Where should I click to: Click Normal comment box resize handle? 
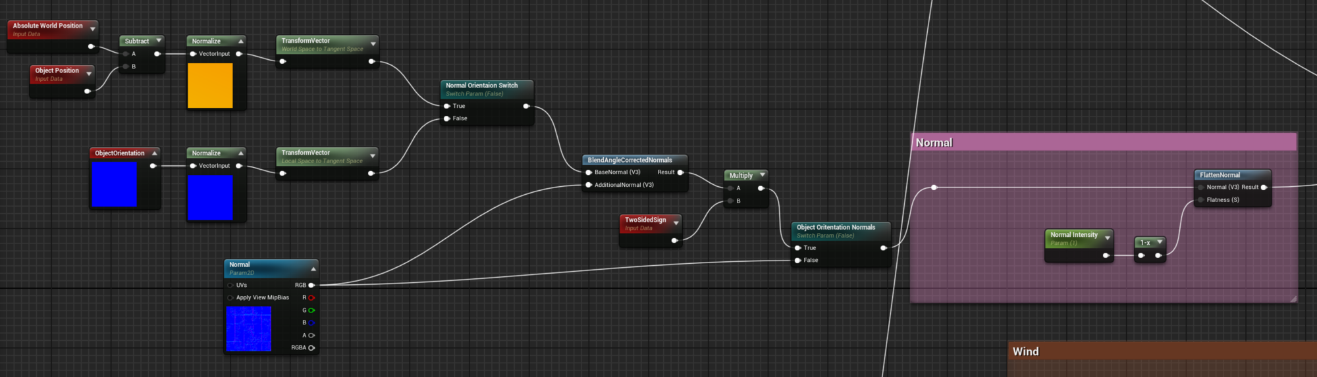[x=1293, y=299]
